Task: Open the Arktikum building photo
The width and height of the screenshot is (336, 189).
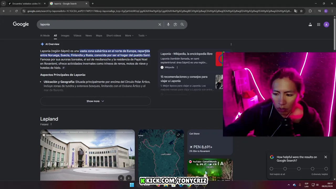Action: (x=87, y=155)
